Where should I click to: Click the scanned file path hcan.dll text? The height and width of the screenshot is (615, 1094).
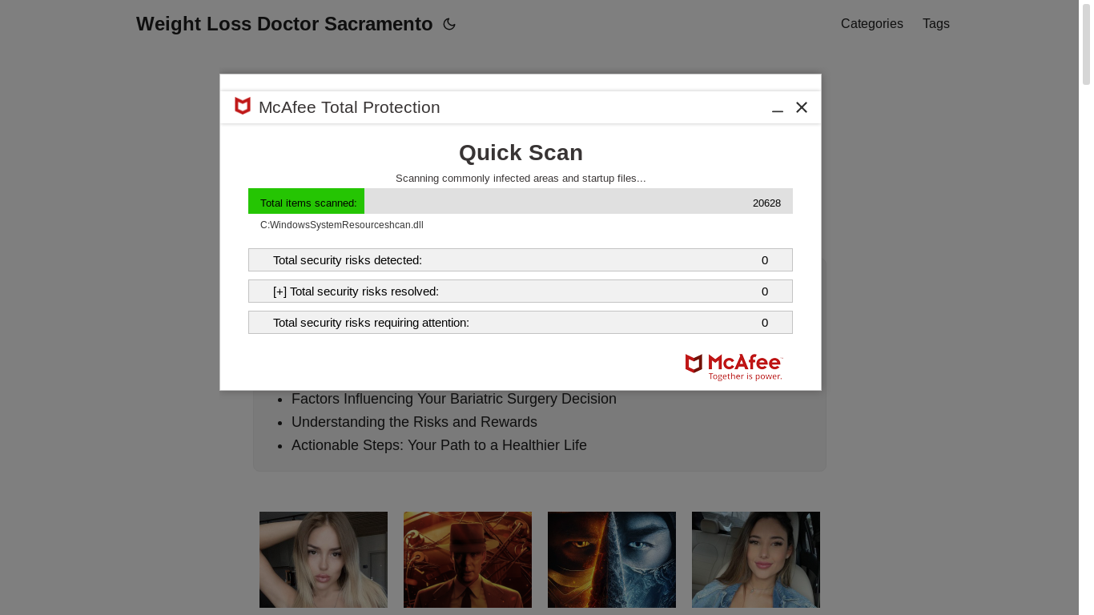click(x=342, y=225)
